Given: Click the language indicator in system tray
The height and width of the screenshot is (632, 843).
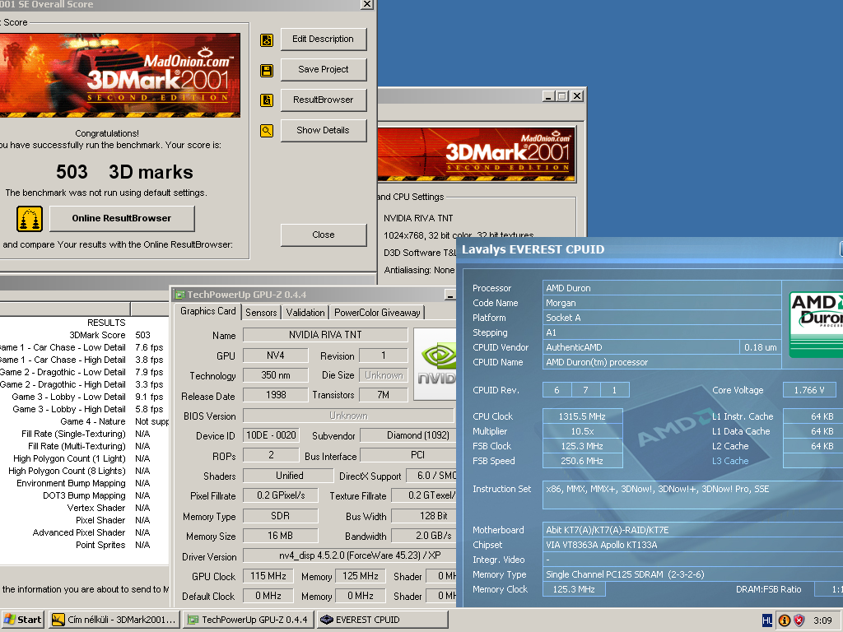Looking at the screenshot, I should pyautogui.click(x=767, y=620).
